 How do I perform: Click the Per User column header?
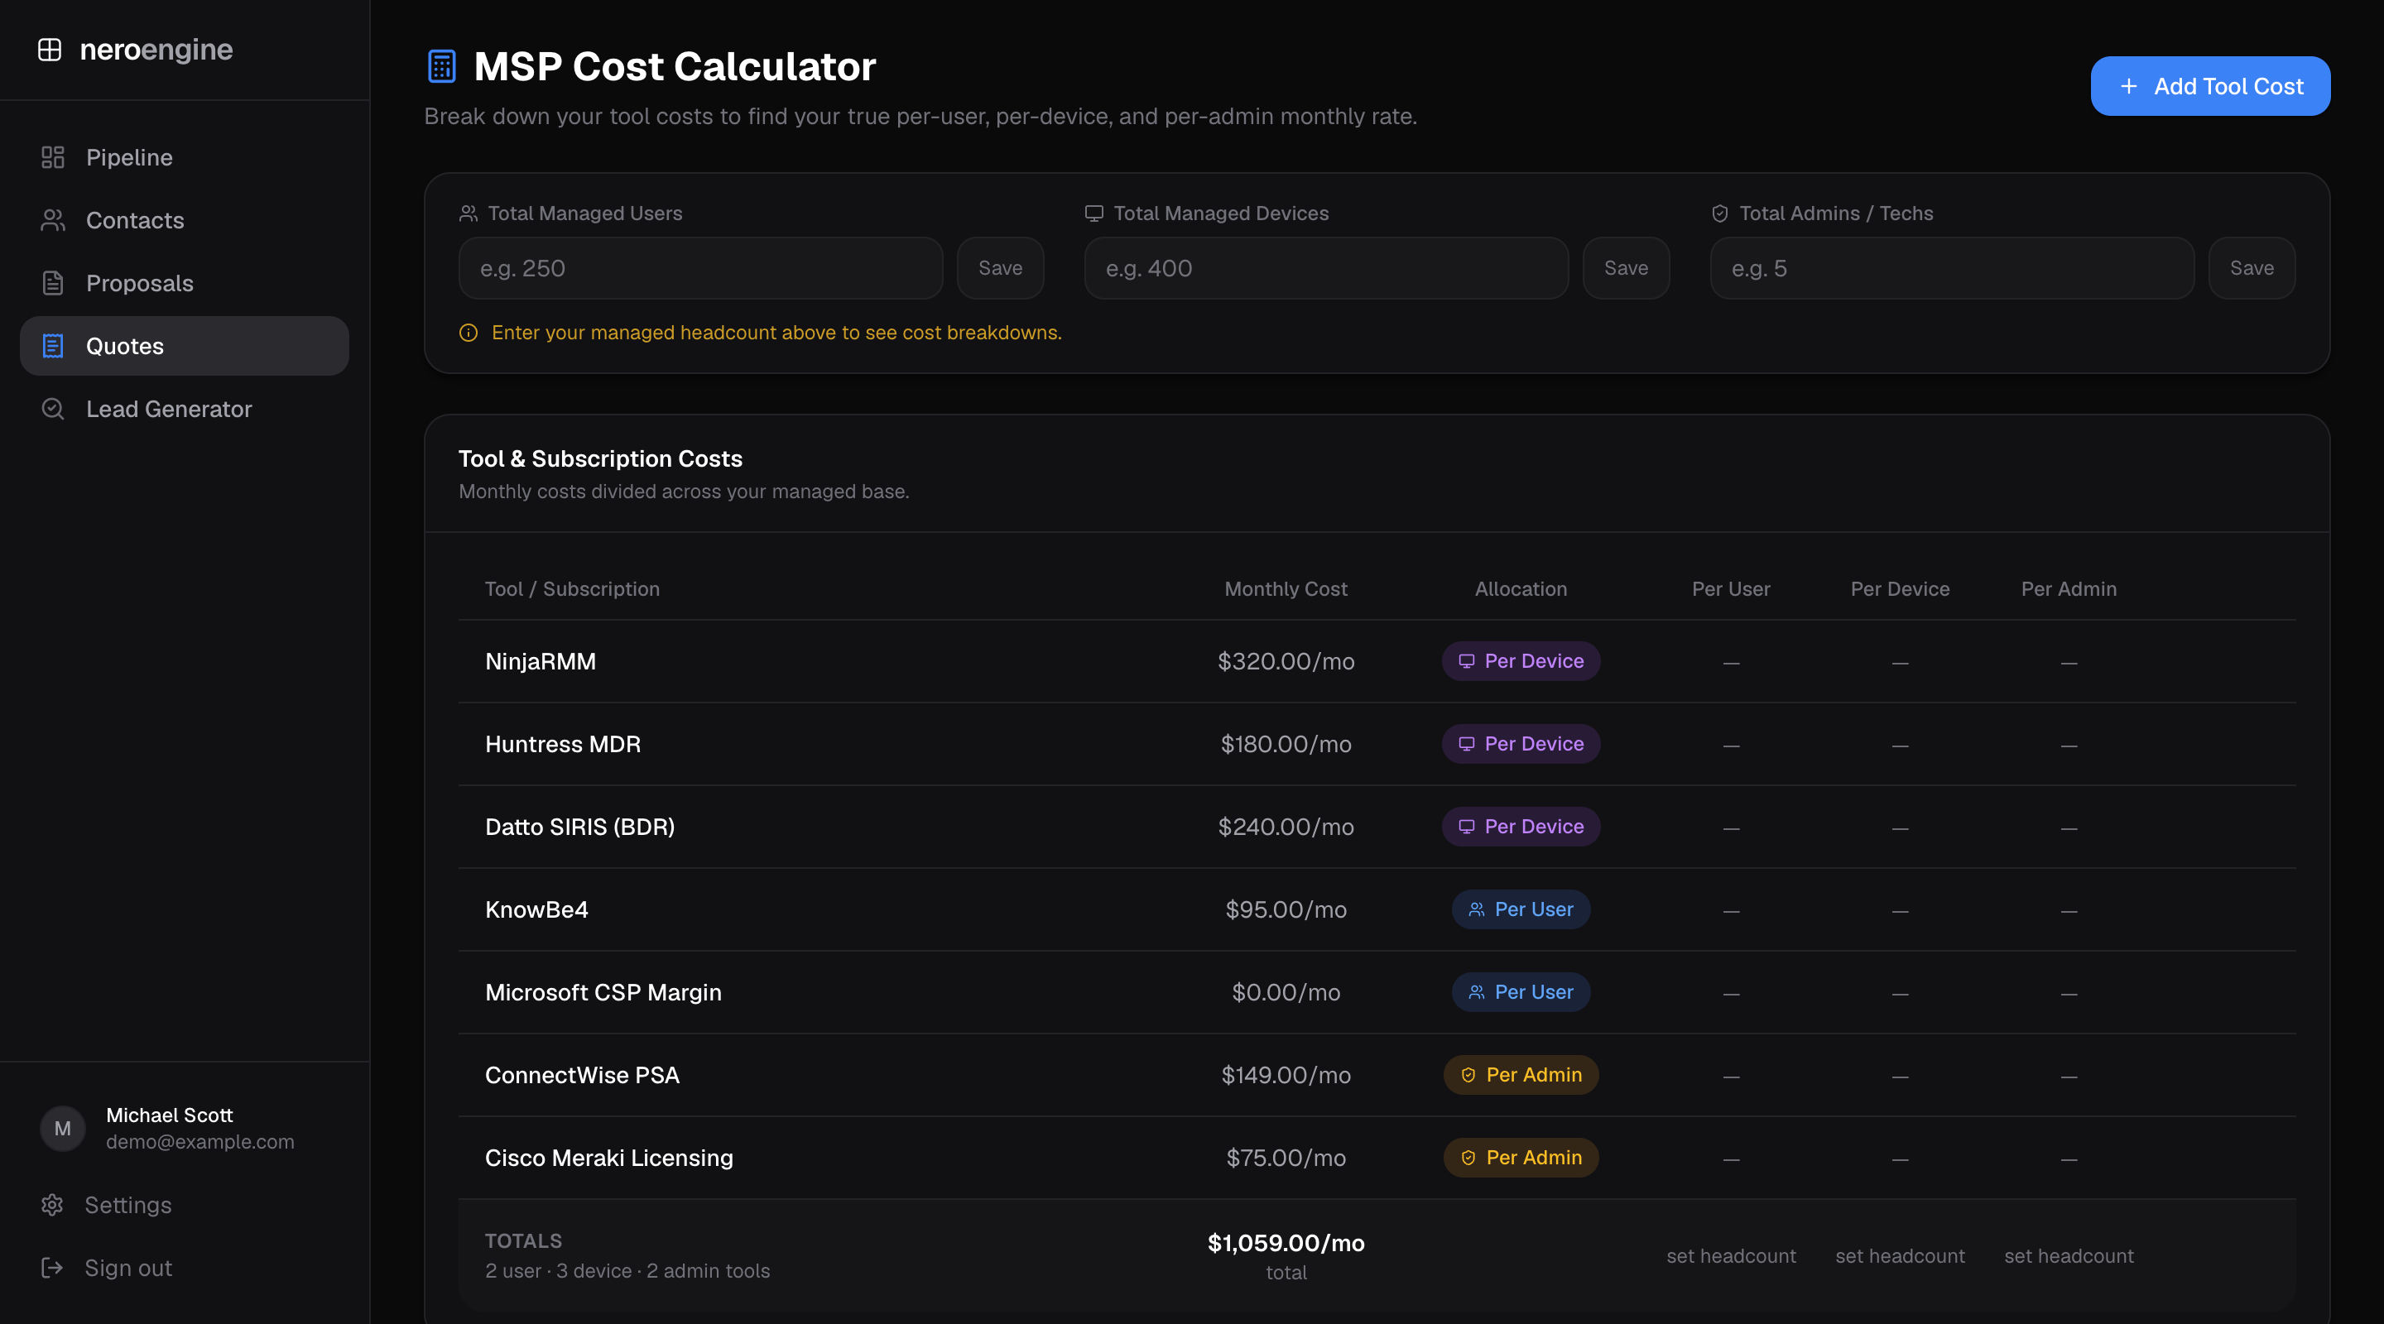pyautogui.click(x=1731, y=589)
